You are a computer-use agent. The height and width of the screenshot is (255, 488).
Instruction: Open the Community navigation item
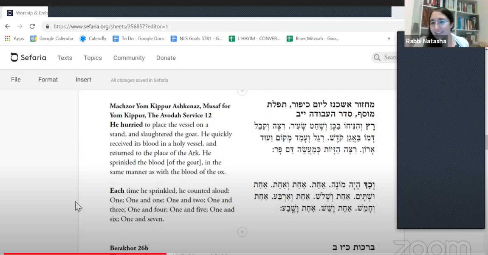click(x=129, y=58)
